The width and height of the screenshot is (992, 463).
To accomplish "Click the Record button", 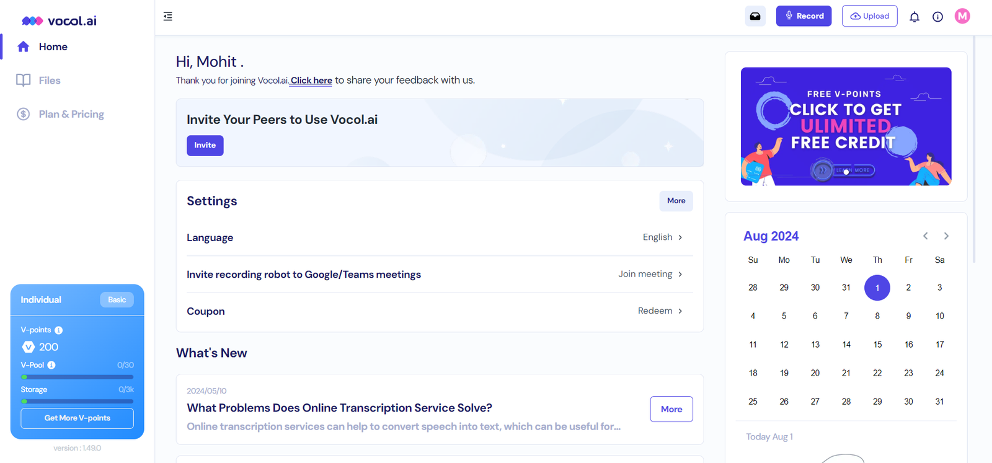I will click(x=804, y=16).
